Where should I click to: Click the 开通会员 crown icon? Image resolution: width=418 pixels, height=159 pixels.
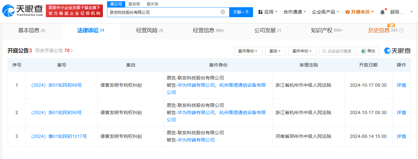(x=347, y=12)
